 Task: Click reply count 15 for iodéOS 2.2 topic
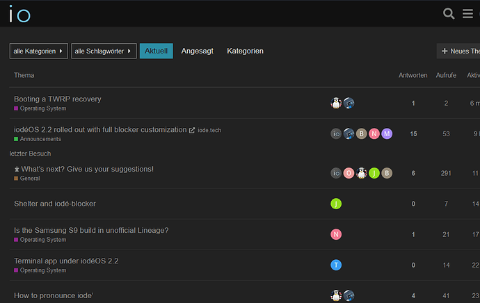(413, 134)
